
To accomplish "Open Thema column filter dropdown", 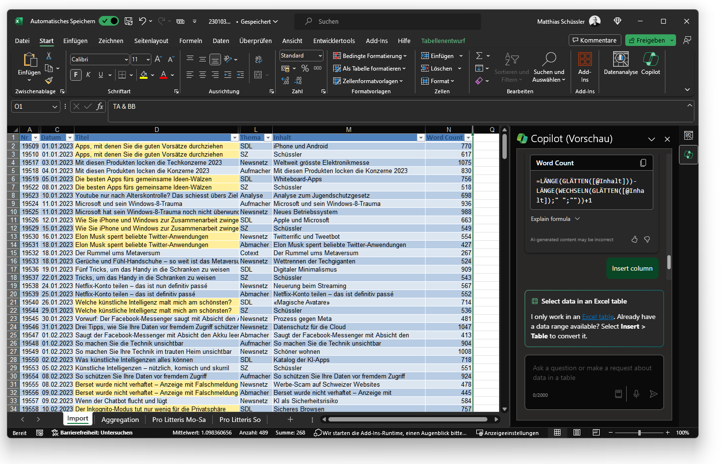I will pyautogui.click(x=268, y=138).
